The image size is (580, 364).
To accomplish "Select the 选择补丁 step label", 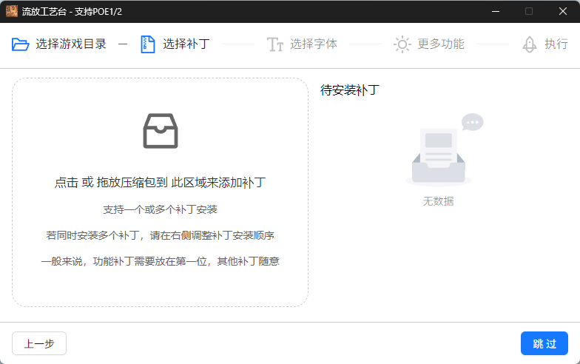I will tap(186, 44).
